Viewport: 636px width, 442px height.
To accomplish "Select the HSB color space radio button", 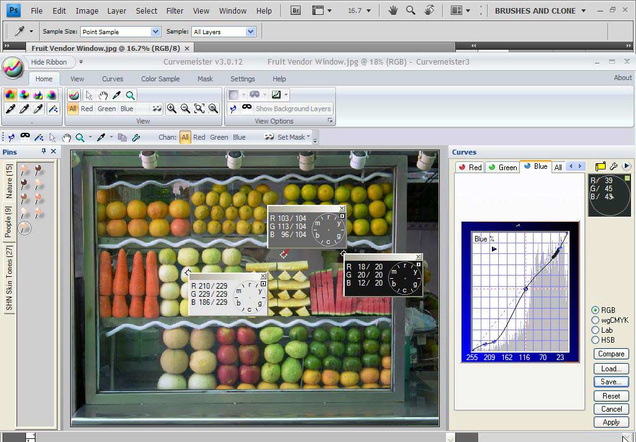I will (x=595, y=340).
